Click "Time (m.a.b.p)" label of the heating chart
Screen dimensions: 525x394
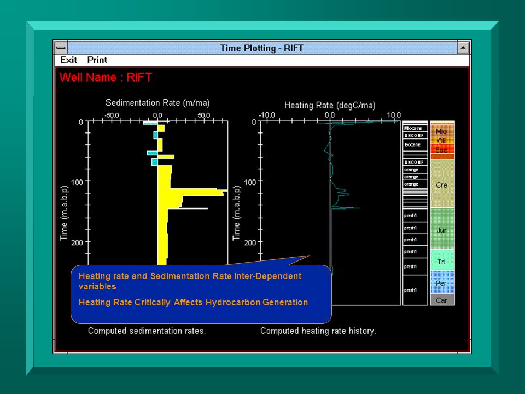pos(236,213)
